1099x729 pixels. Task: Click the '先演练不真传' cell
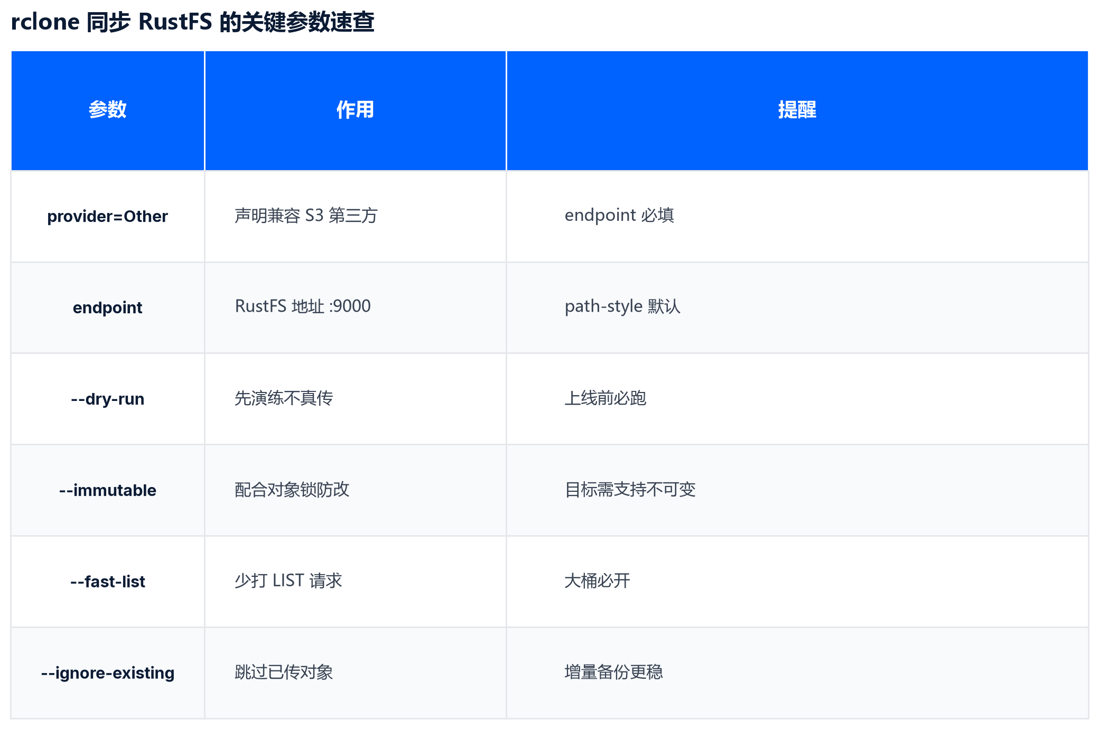click(x=355, y=399)
